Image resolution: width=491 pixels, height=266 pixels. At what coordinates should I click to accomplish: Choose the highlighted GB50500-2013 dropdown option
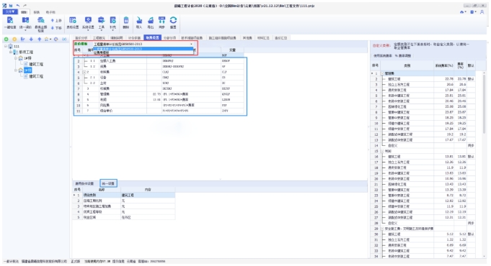[143, 49]
